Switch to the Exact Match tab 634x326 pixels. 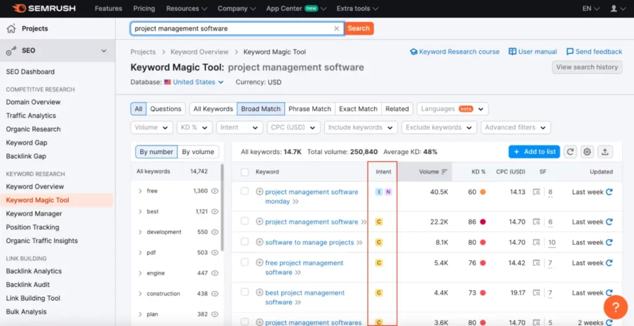(358, 109)
